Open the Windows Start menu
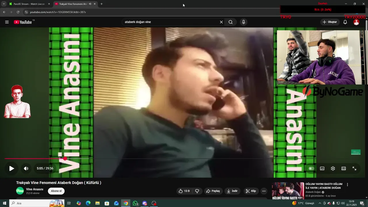 click(x=4, y=203)
